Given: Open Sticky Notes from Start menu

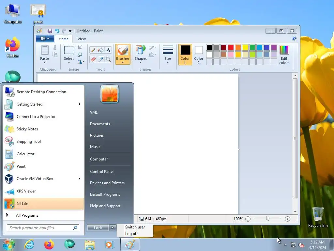Looking at the screenshot, I should pos(44,129).
